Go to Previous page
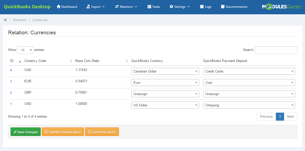 coord(266,117)
